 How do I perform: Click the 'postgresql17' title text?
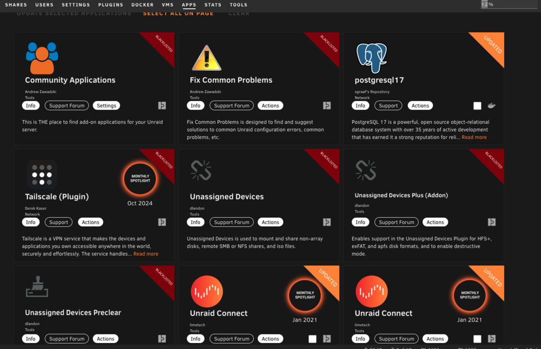[379, 80]
